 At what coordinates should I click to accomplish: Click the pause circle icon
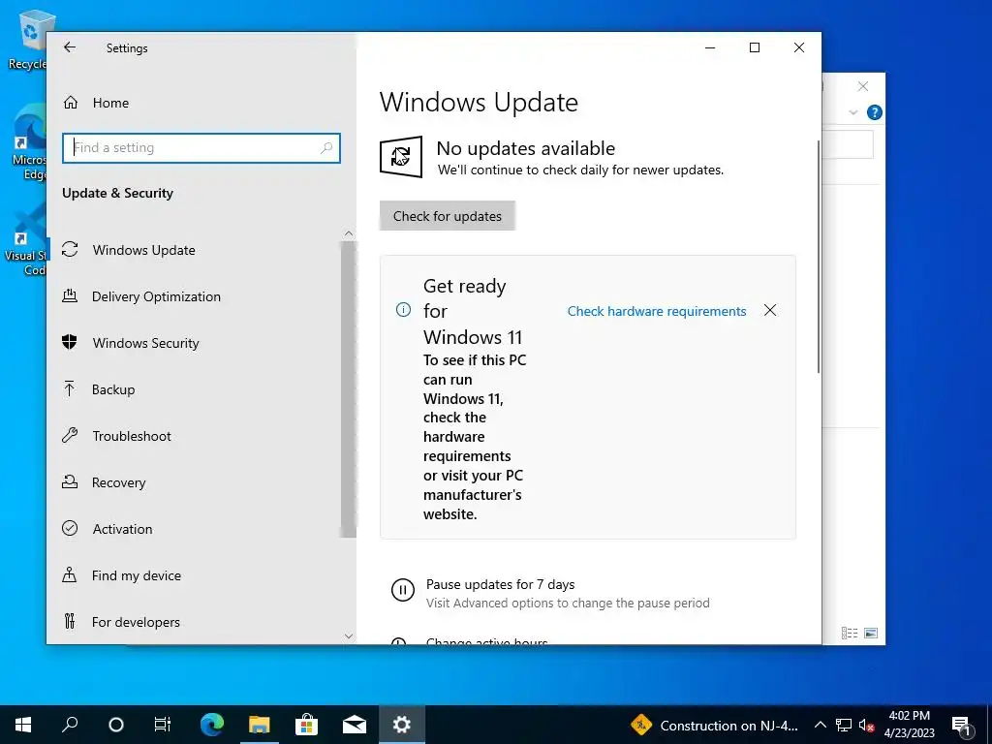coord(402,590)
